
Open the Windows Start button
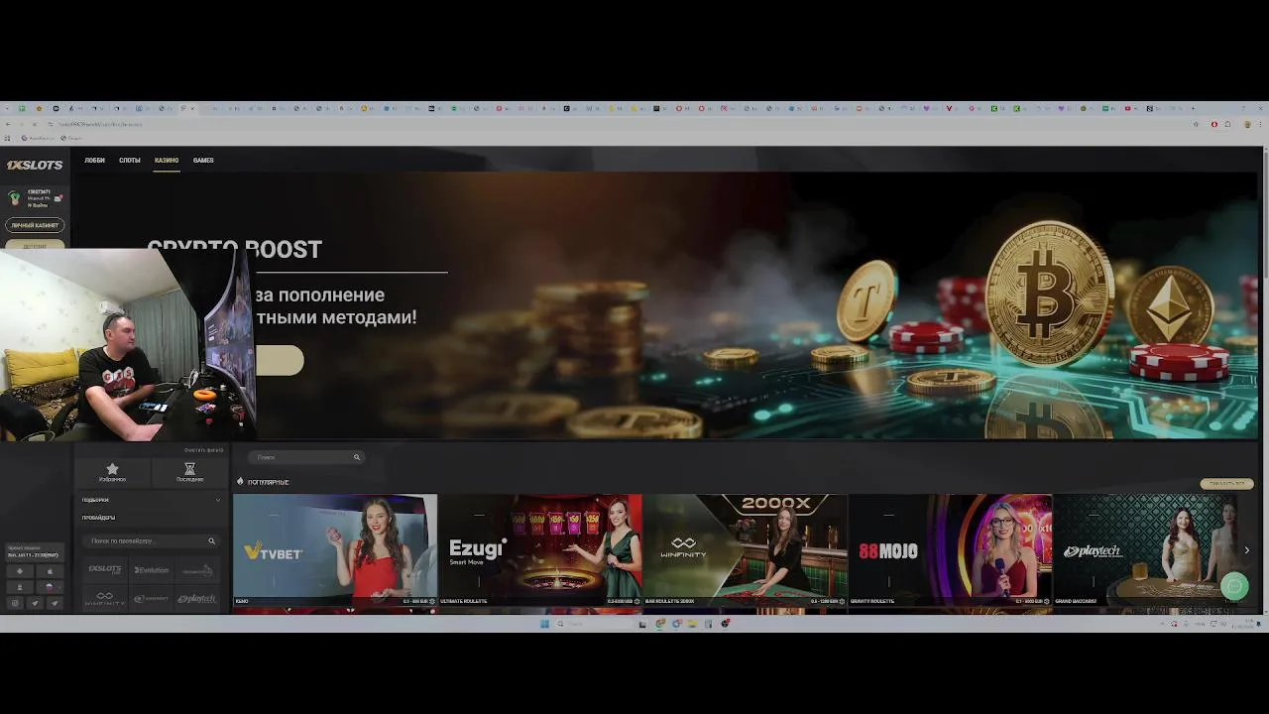544,624
